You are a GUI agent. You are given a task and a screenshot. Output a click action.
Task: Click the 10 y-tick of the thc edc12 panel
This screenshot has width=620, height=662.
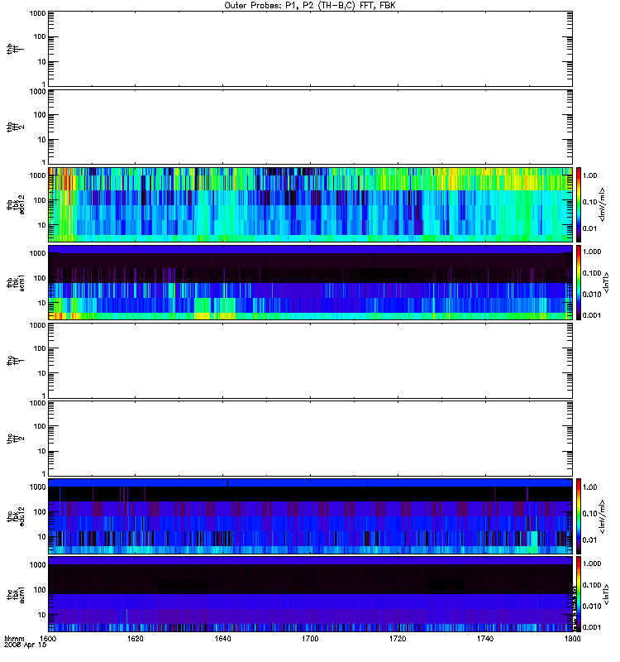42,537
